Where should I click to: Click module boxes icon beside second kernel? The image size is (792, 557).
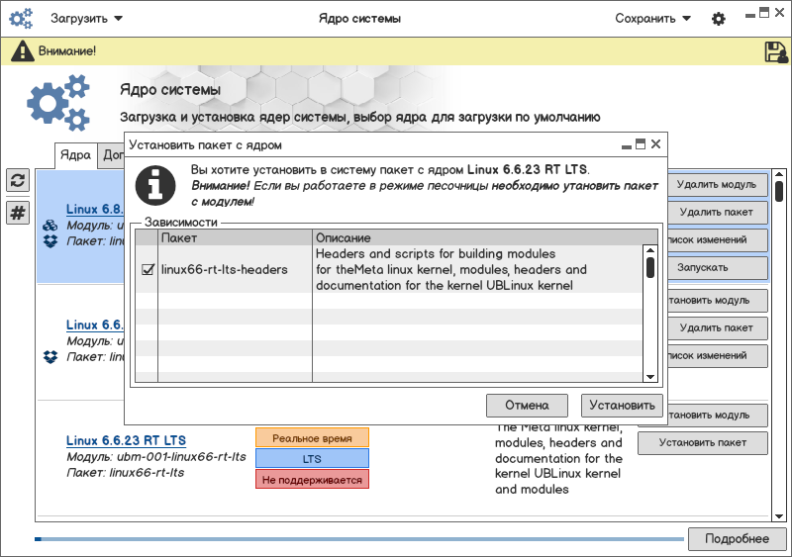(50, 356)
